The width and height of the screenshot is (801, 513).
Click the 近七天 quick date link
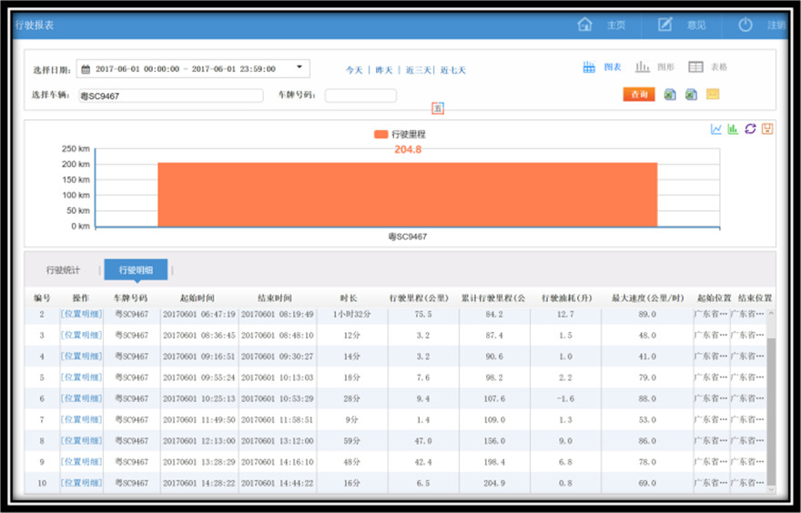(x=453, y=70)
